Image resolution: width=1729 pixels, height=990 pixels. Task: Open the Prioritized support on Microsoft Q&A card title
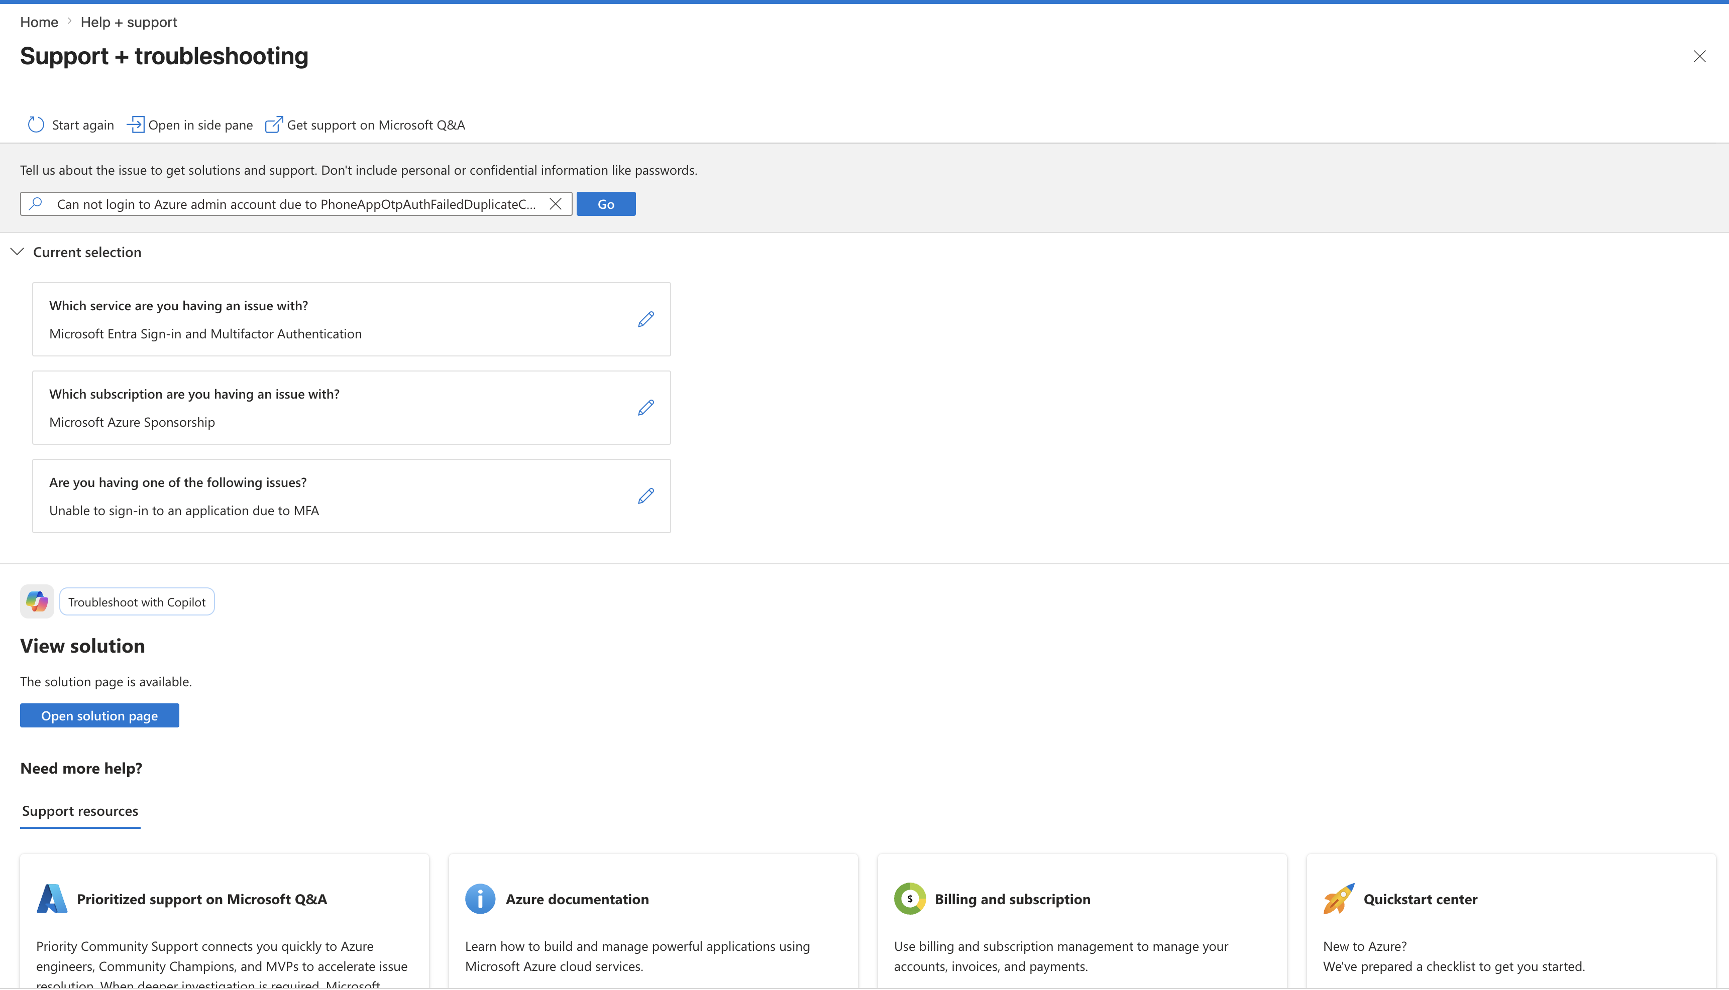point(202,899)
